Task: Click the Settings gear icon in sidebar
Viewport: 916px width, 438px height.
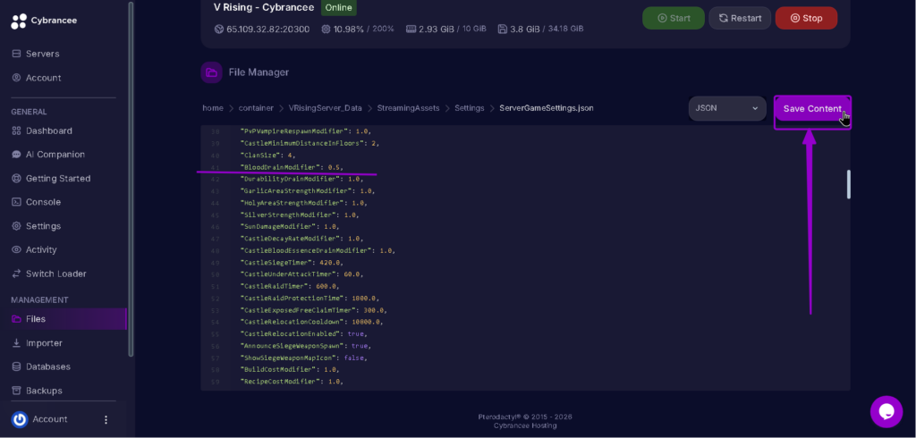Action: (16, 226)
